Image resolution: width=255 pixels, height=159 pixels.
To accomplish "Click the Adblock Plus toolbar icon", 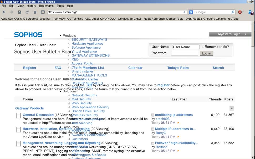I will coord(240,12).
